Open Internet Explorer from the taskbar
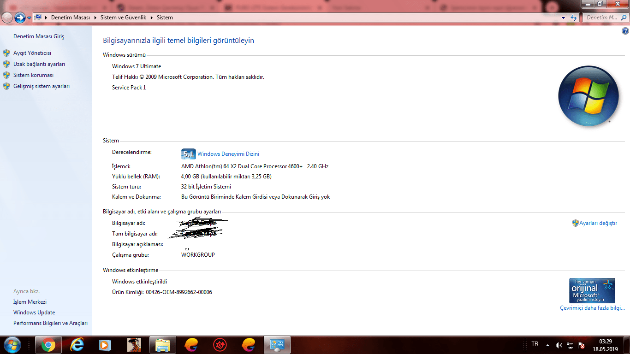 (x=77, y=345)
